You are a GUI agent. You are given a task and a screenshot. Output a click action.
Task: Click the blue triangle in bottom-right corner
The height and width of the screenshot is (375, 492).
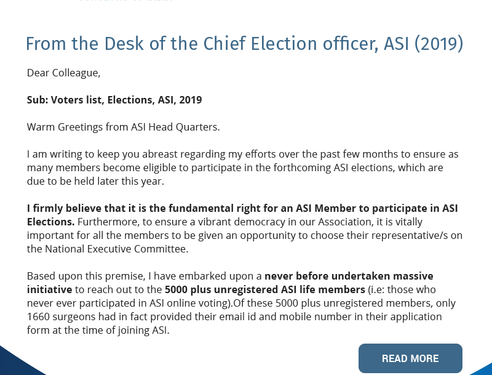482,368
